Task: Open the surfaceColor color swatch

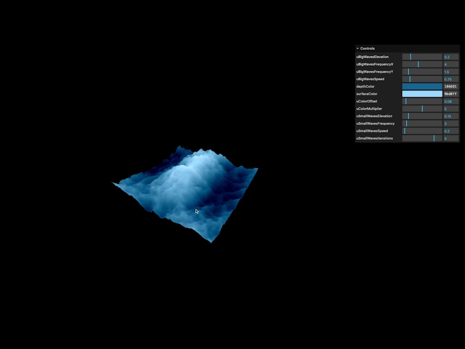Action: point(422,94)
